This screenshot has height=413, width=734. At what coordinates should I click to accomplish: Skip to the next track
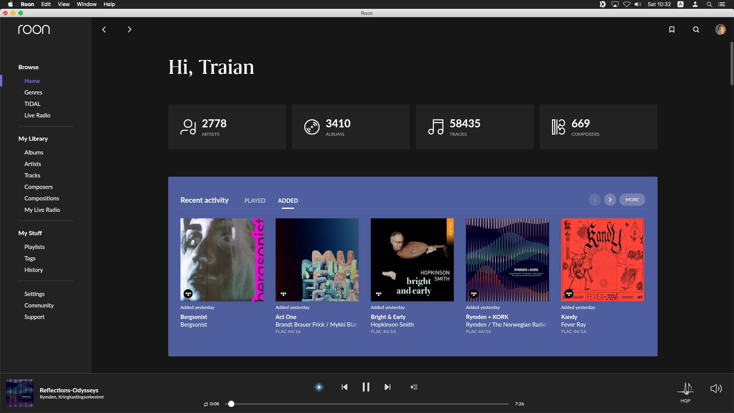tap(387, 387)
